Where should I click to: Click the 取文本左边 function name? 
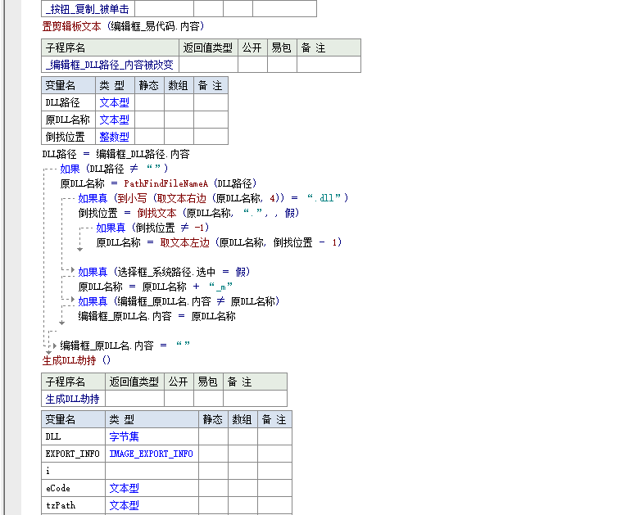(x=184, y=242)
